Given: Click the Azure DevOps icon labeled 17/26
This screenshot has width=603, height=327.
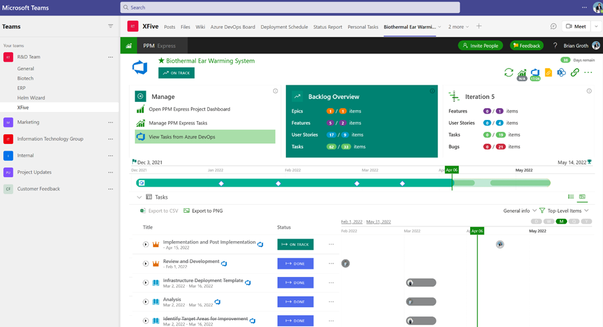Looking at the screenshot, I should pos(535,74).
